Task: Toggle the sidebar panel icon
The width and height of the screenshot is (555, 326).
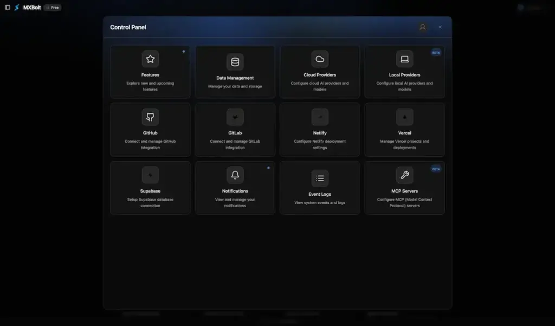Action: (8, 8)
